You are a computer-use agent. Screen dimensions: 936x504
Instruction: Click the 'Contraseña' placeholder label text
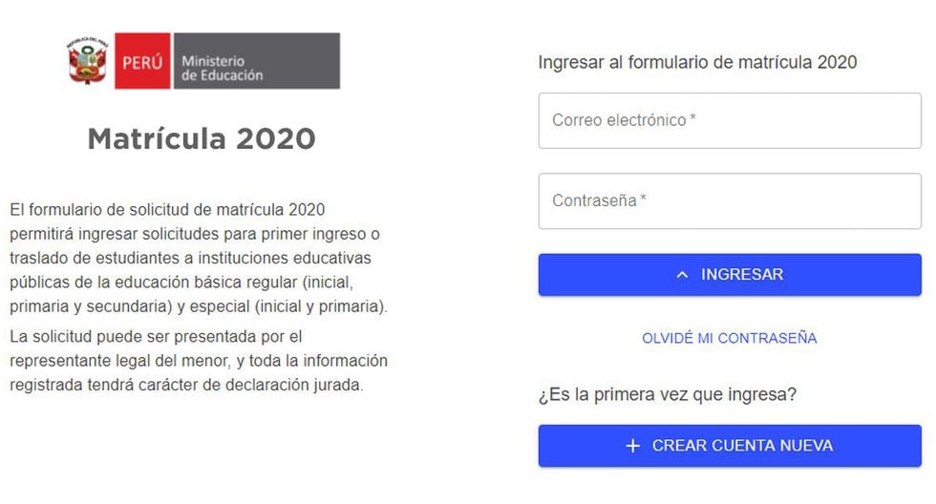(x=594, y=201)
